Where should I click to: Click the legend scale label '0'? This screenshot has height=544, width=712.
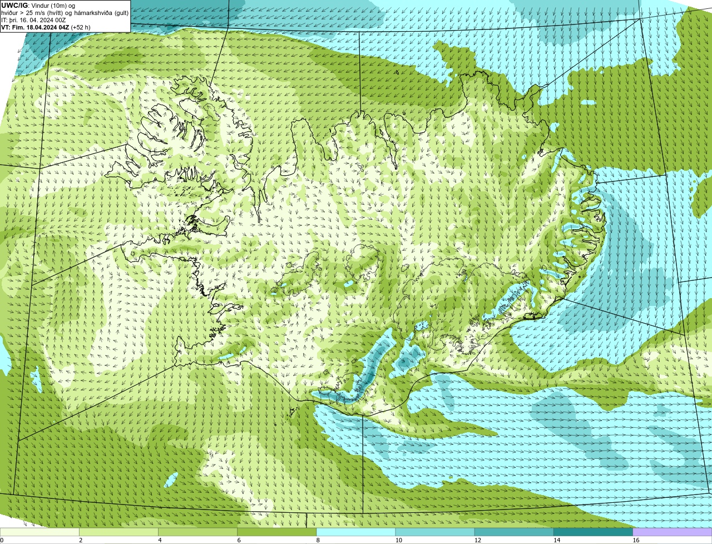(2, 540)
